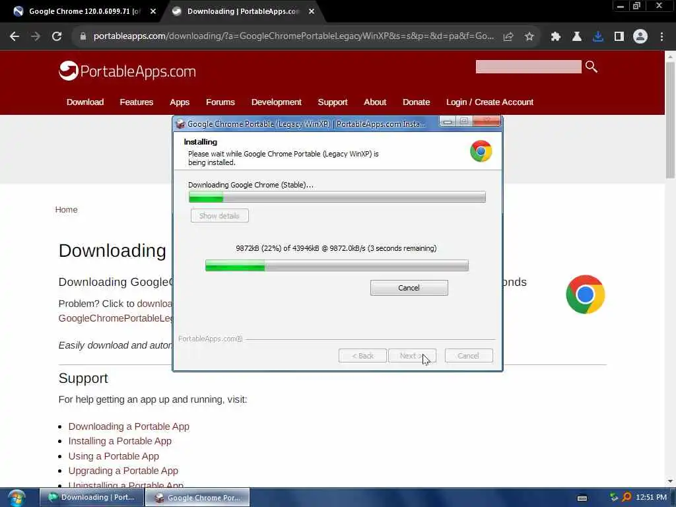Click the URL in the address bar
676x507 pixels.
293,37
